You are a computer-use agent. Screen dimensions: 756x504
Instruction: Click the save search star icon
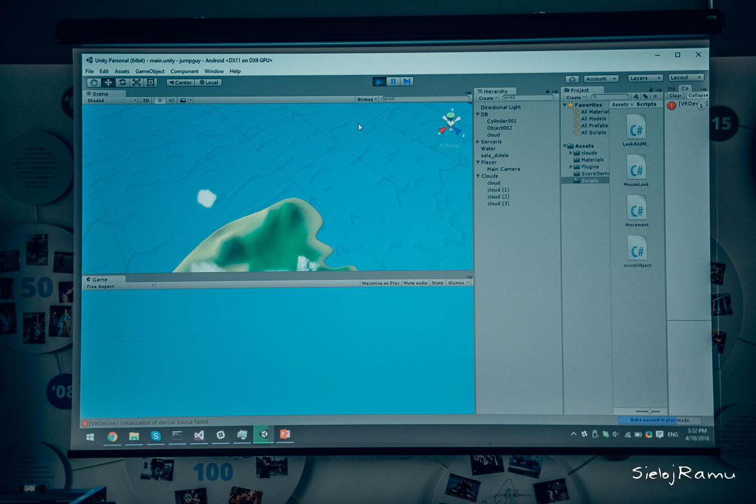(655, 96)
